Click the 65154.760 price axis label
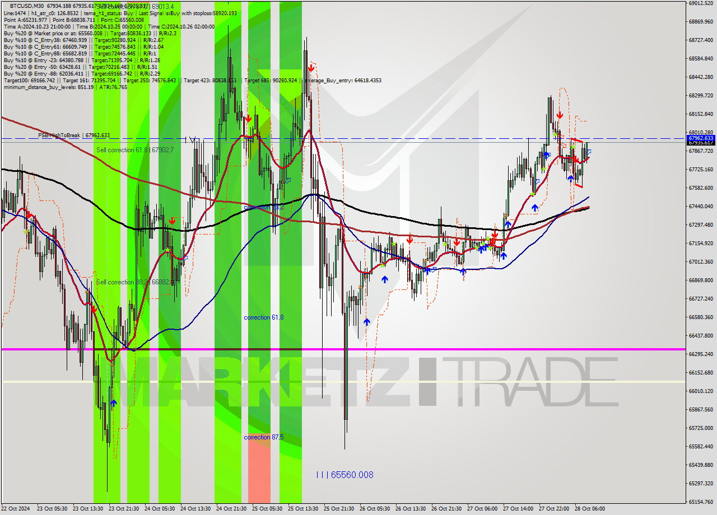Image resolution: width=717 pixels, height=515 pixels. (701, 502)
